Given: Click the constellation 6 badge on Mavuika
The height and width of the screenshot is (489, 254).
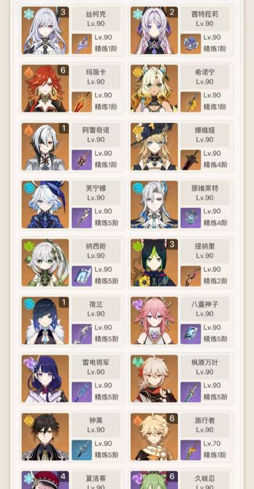Looking at the screenshot, I should coord(63,70).
